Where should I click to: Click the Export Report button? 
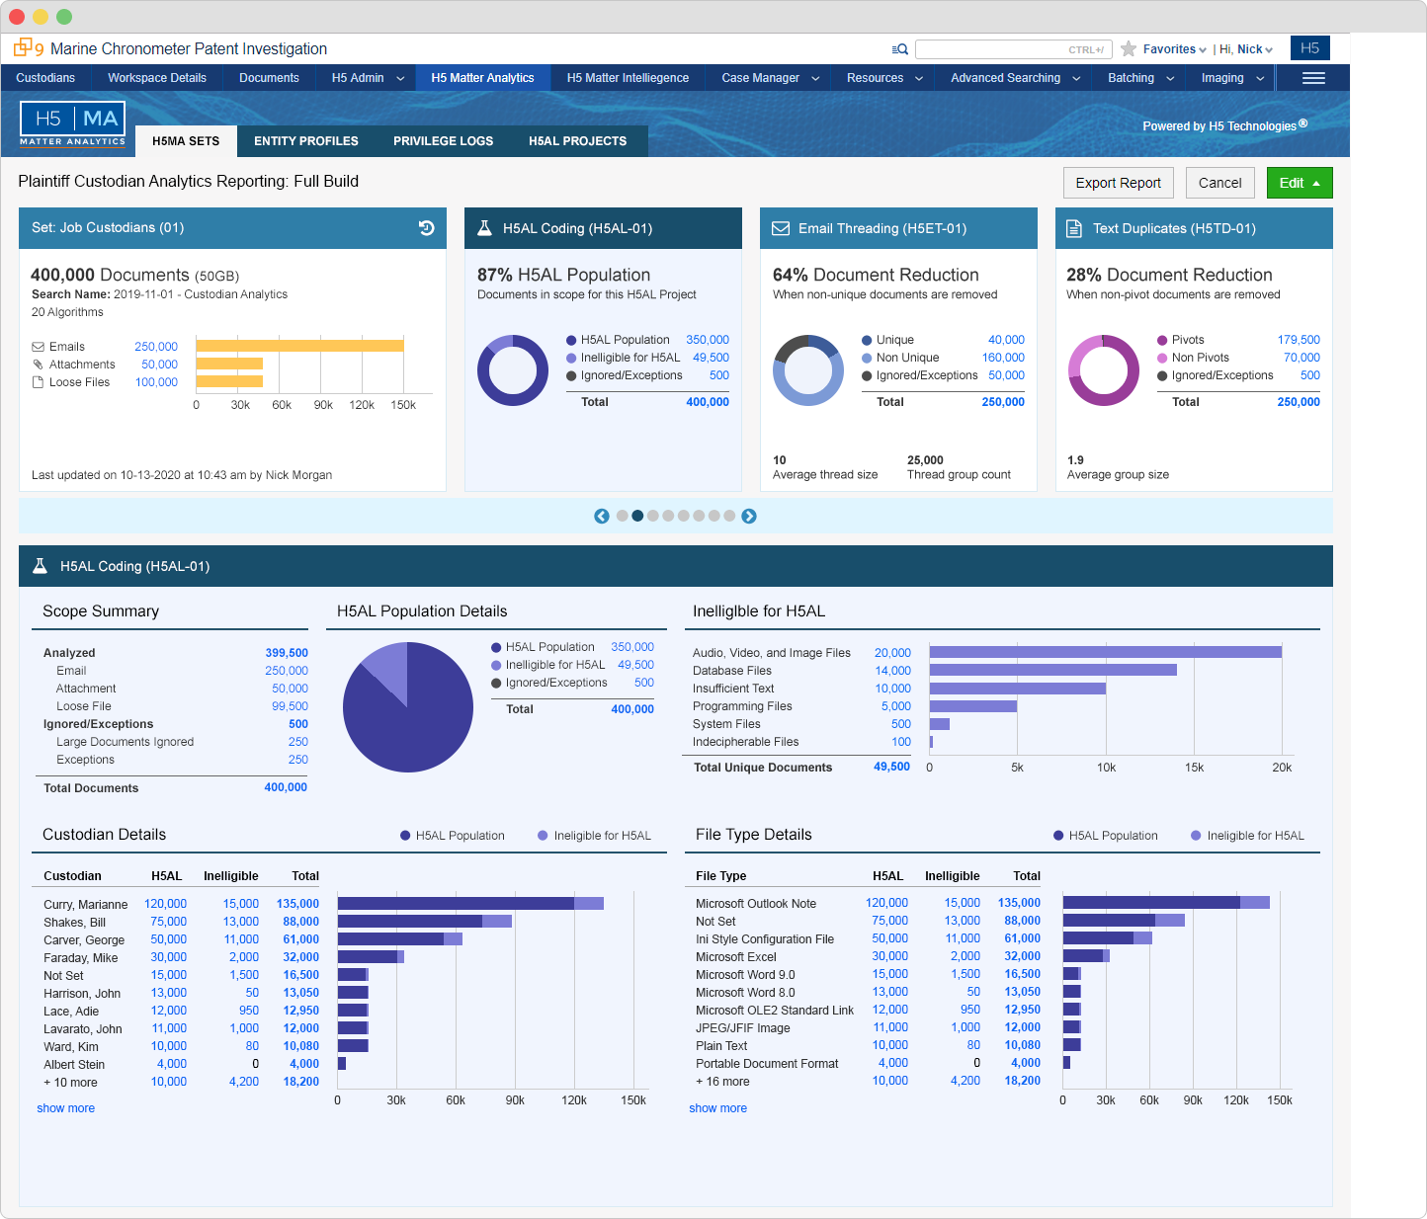pyautogui.click(x=1119, y=183)
